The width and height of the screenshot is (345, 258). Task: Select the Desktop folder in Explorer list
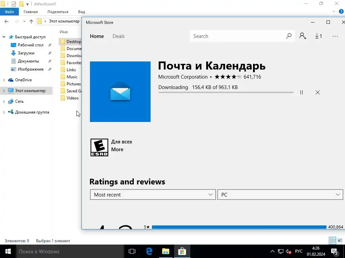[70, 41]
